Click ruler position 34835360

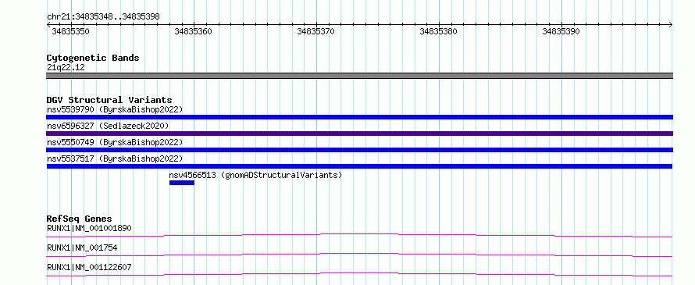[193, 31]
